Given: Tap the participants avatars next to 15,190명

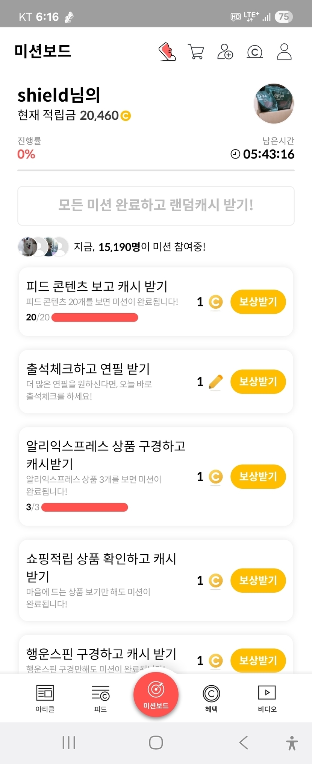Looking at the screenshot, I should [x=43, y=247].
